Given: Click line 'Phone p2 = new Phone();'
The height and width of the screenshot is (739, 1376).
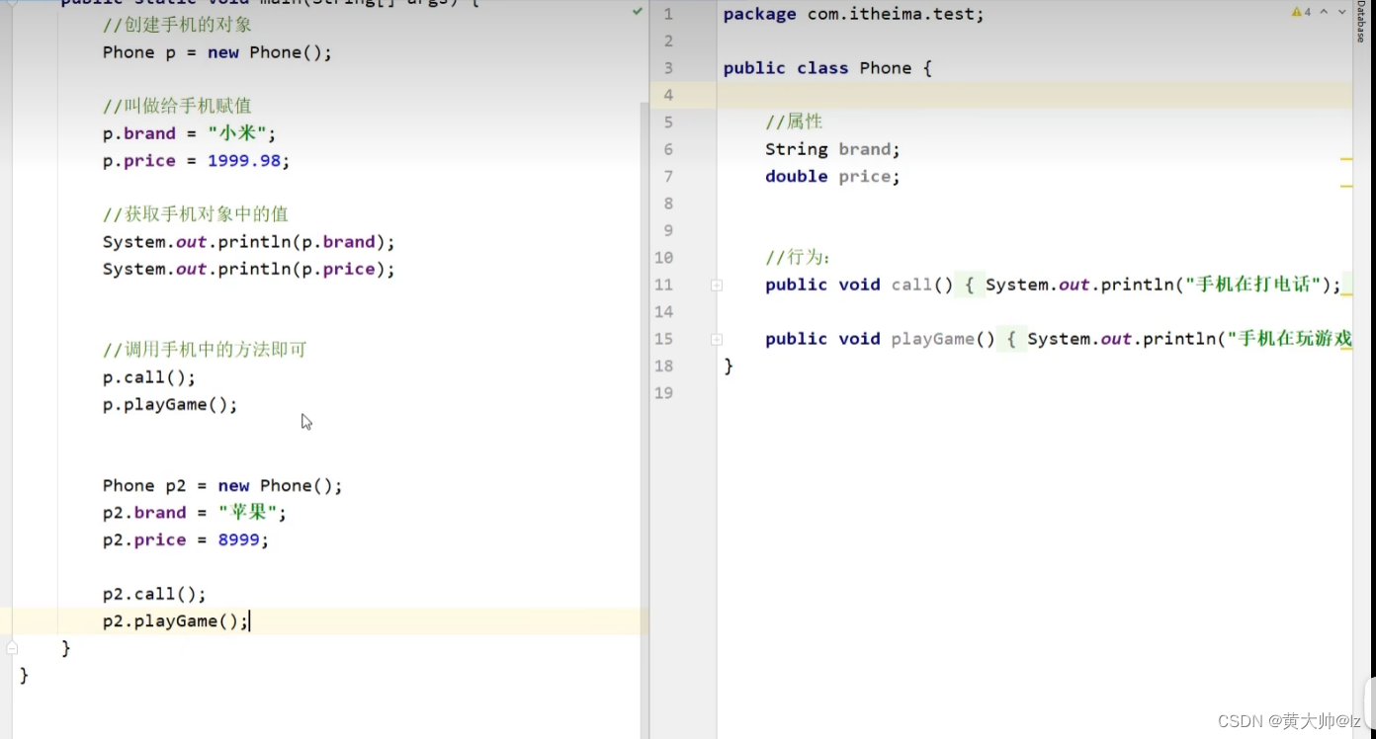Looking at the screenshot, I should click(x=222, y=485).
